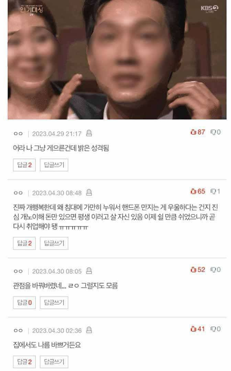
Task: Expand 답글 2 replies under last comment
Action: tap(24, 362)
